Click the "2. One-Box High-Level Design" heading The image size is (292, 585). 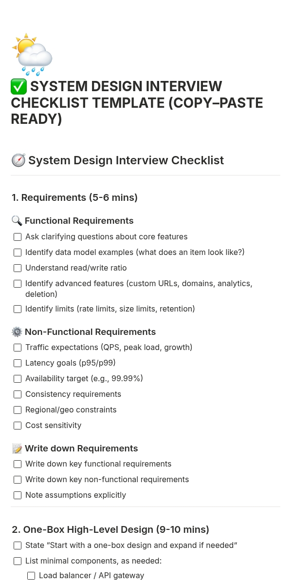[x=110, y=529]
